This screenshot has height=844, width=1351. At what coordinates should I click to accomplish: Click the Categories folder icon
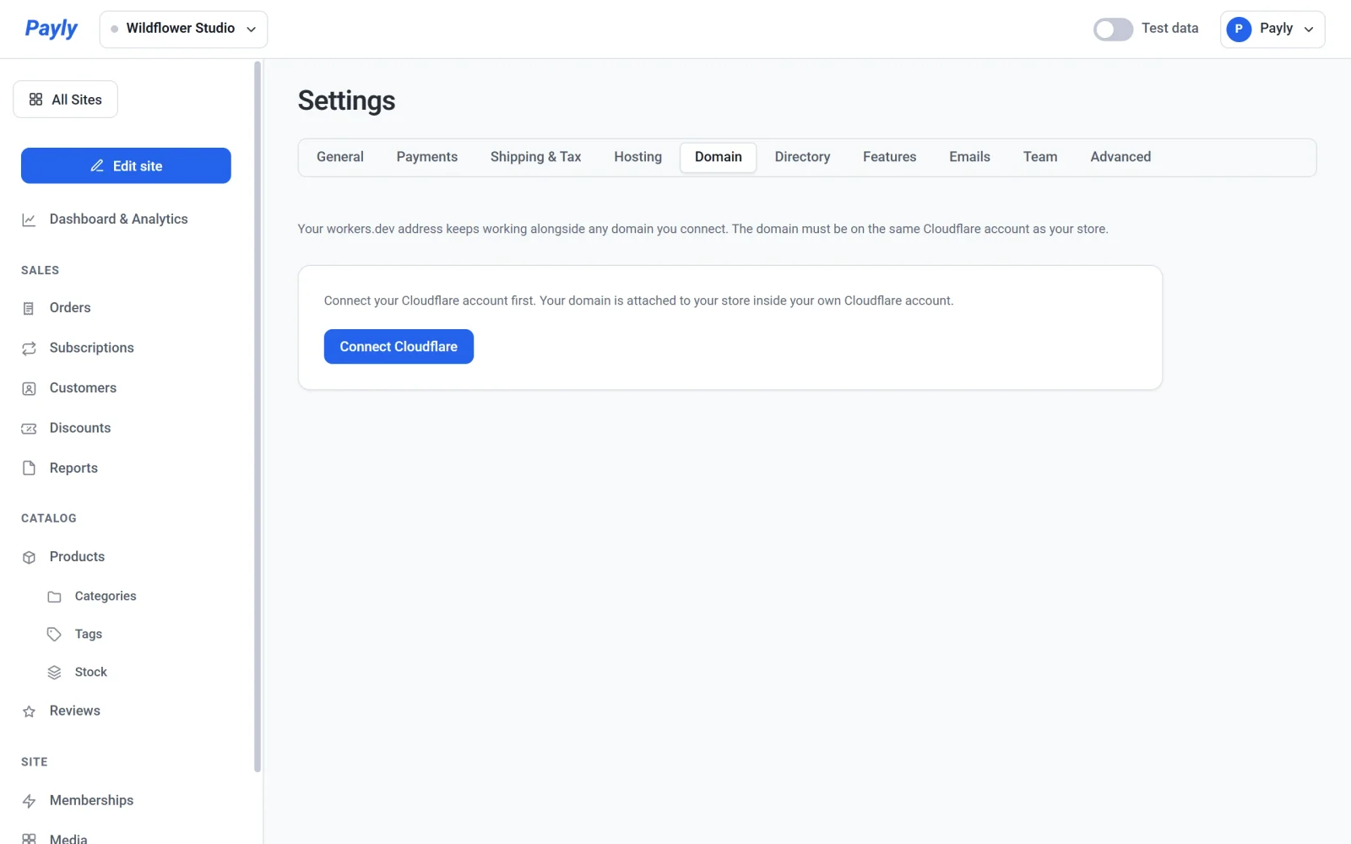click(x=54, y=597)
